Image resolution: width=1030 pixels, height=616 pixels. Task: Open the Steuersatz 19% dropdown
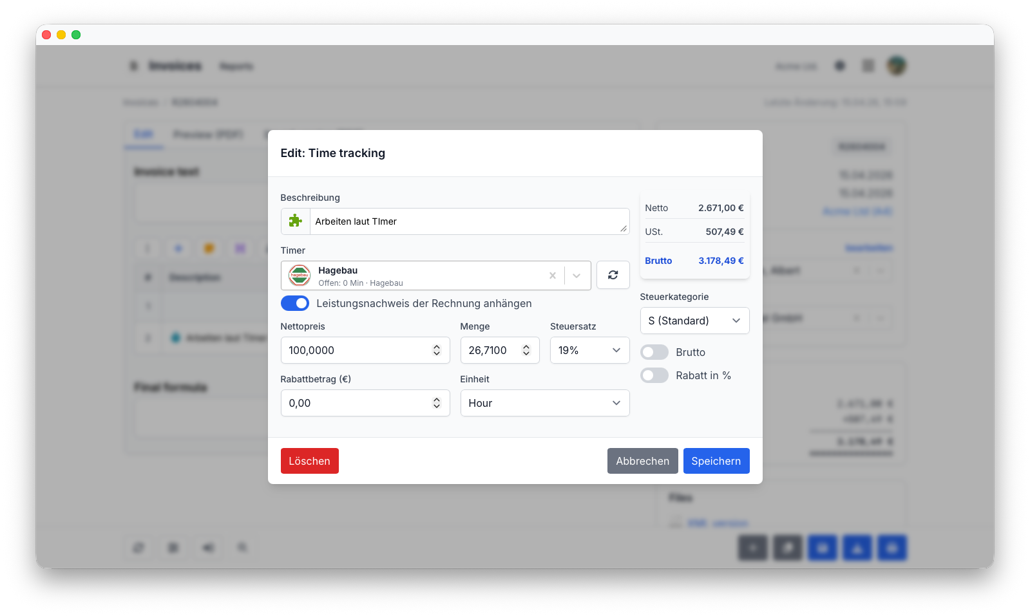click(589, 350)
